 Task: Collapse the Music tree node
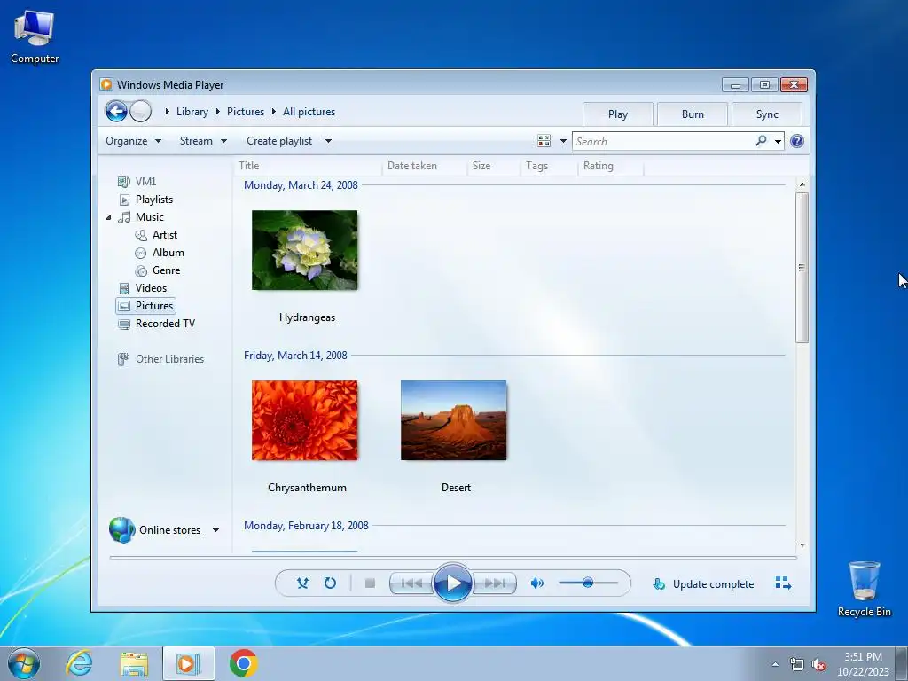pos(108,218)
